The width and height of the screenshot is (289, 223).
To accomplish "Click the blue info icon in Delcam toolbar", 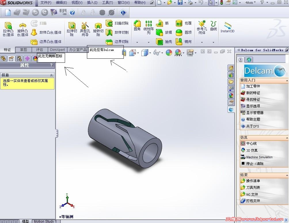I will (x=123, y=12).
